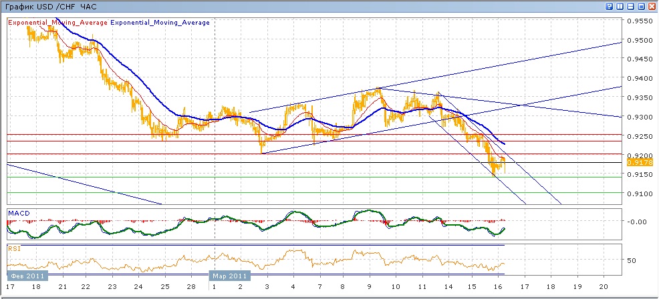
Task: Click date 20 on the time axis
Action: pyautogui.click(x=604, y=286)
